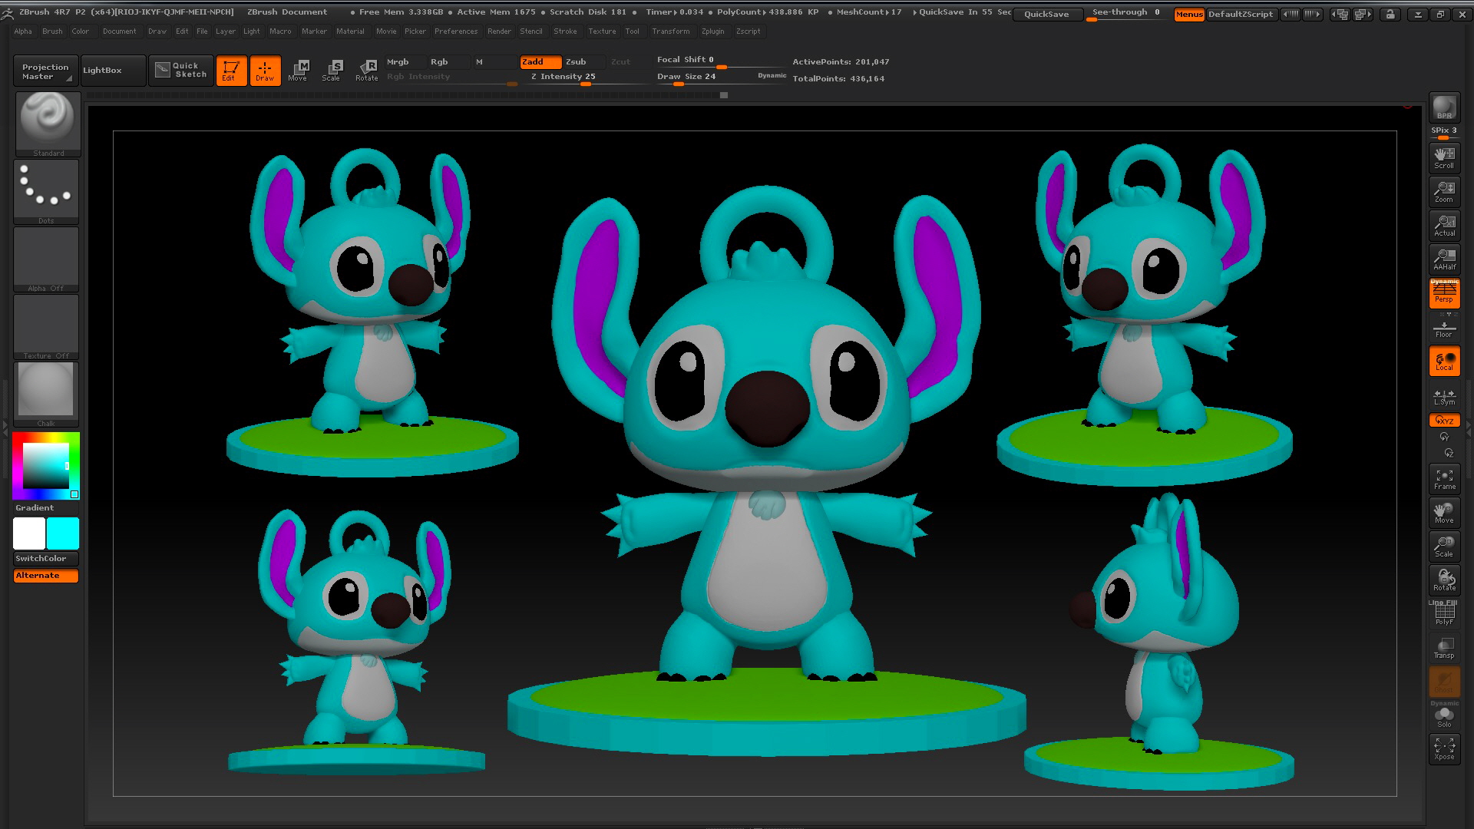This screenshot has width=1474, height=829.
Task: Toggle Zadd sculpt mode
Action: (x=540, y=62)
